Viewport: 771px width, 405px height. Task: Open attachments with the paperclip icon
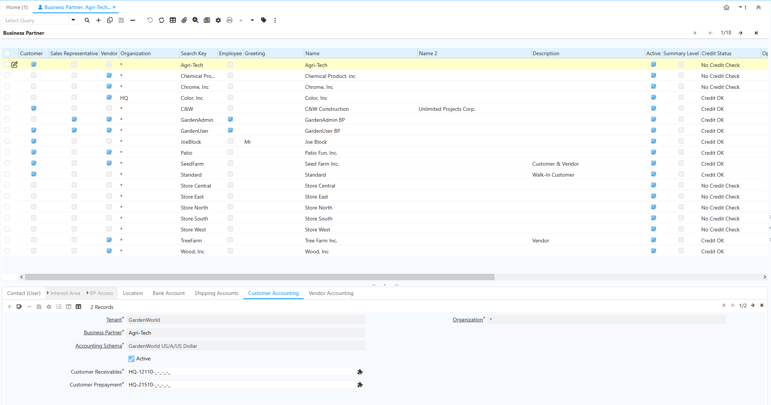184,20
